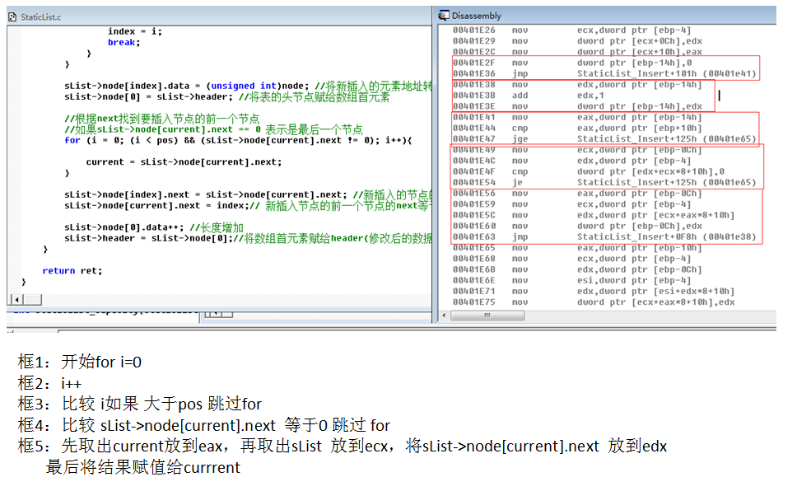Click disassembly address 00401E5C
Image resolution: width=797 pixels, height=477 pixels.
473,215
